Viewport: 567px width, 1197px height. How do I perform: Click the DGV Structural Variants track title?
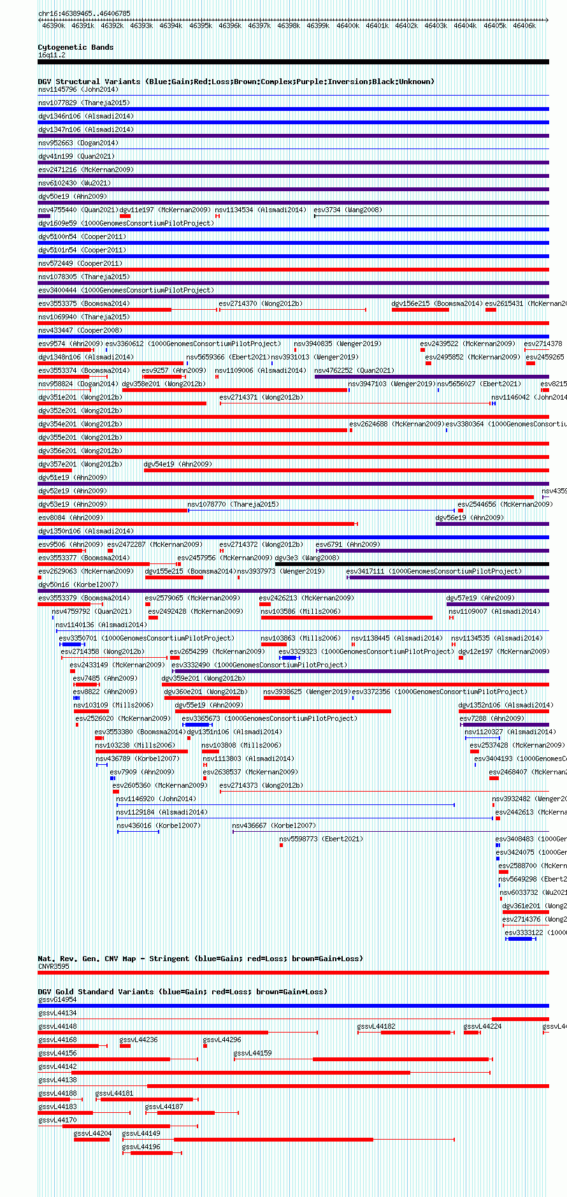236,82
